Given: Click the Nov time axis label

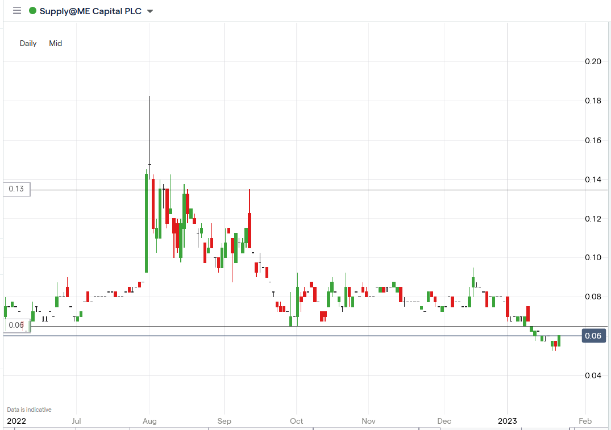Looking at the screenshot, I should pyautogui.click(x=369, y=421).
